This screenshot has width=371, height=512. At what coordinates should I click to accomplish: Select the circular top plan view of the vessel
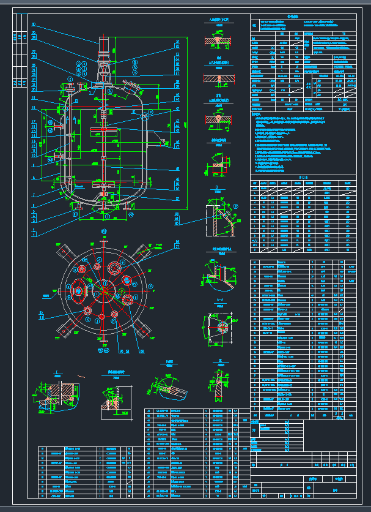tap(103, 292)
